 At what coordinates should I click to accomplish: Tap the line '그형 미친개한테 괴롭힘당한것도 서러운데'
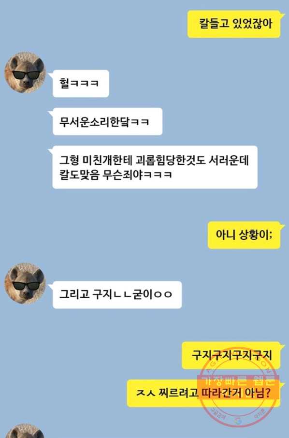(154, 161)
